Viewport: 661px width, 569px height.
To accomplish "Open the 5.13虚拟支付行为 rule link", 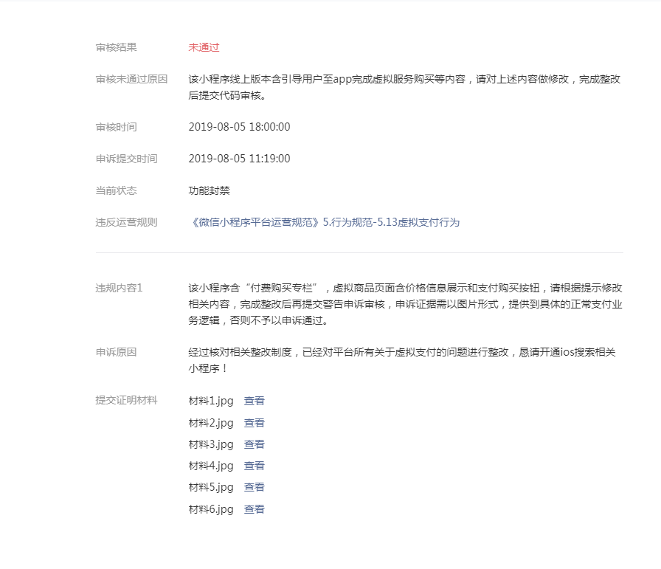I will 324,222.
